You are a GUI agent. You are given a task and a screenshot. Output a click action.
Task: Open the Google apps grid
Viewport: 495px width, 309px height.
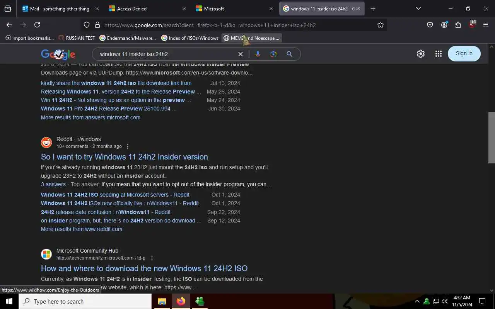tap(438, 54)
